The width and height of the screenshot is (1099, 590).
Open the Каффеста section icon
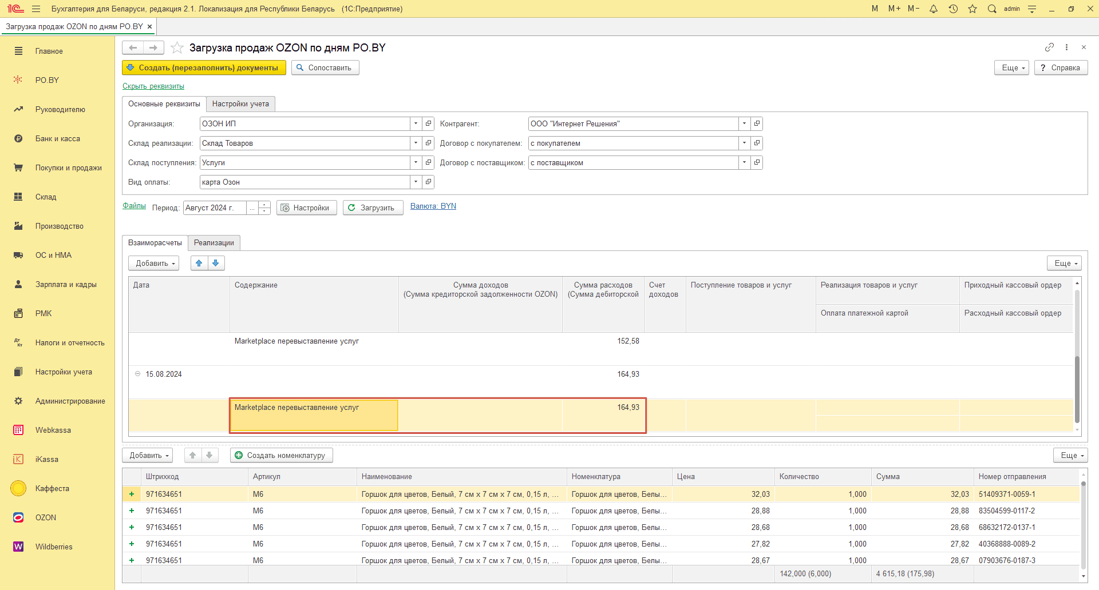pos(18,488)
